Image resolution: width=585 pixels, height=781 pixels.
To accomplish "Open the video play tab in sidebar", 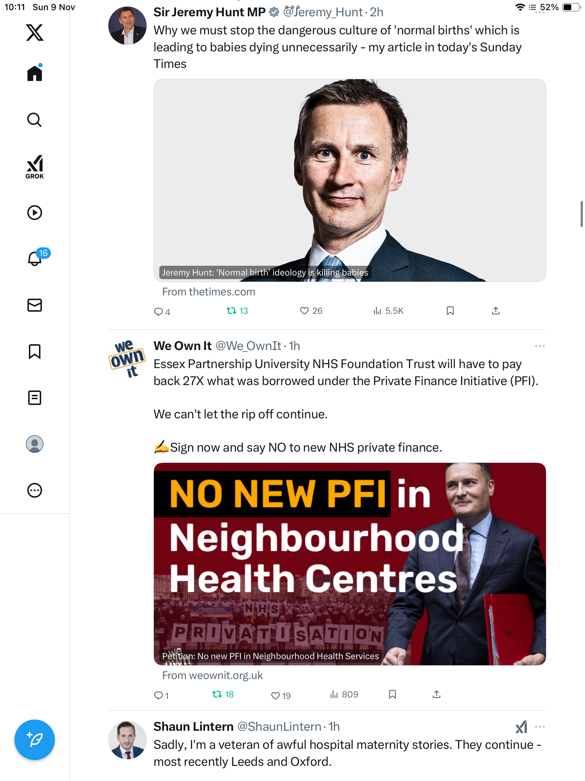I will (x=35, y=213).
